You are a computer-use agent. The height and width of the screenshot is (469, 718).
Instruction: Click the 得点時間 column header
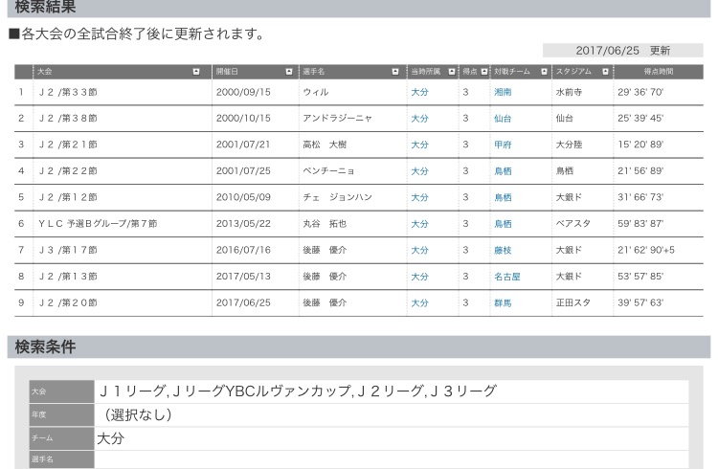tap(658, 72)
